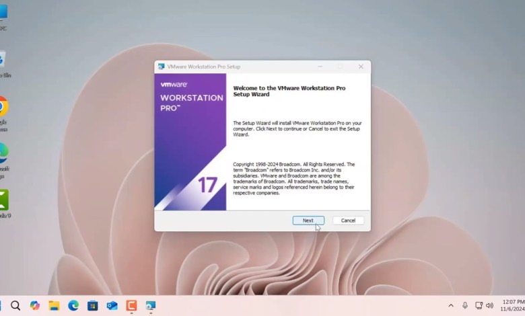525x316 pixels.
Task: Open Windows Search from the taskbar
Action: [15, 306]
